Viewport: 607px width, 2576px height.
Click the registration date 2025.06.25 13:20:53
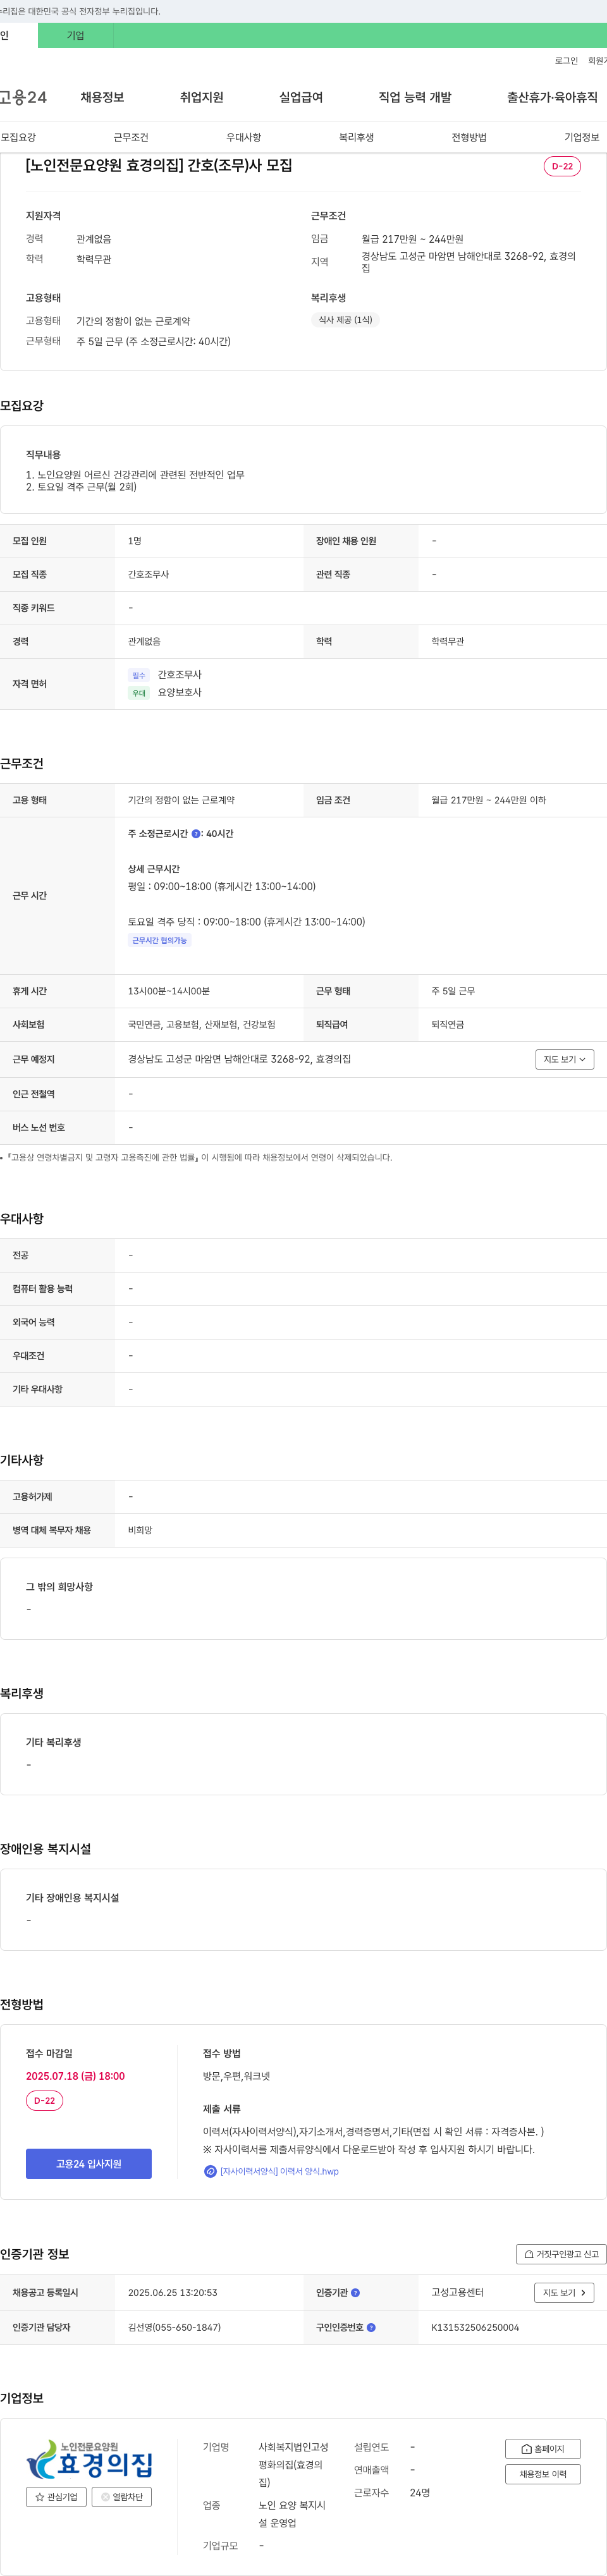click(172, 2292)
